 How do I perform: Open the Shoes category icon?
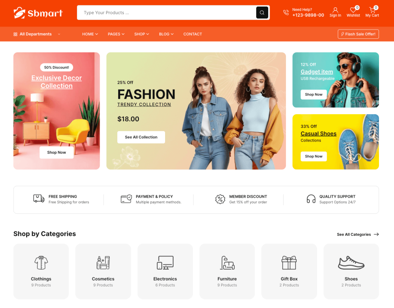[351, 263]
